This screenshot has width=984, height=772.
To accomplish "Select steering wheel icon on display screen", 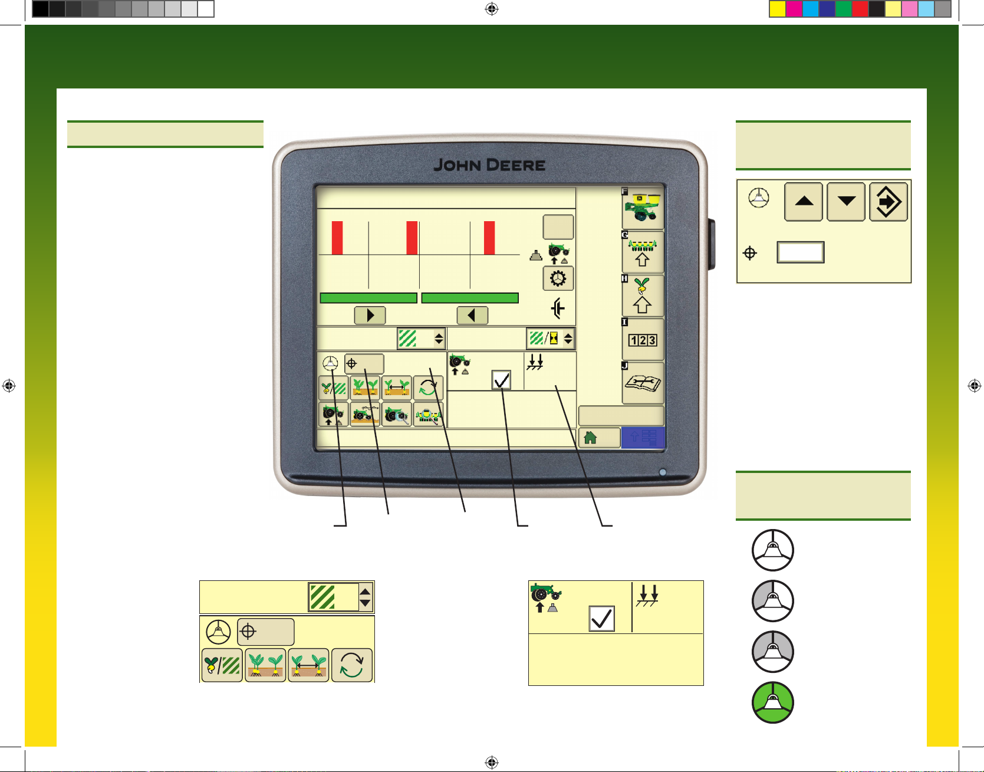I will point(331,363).
